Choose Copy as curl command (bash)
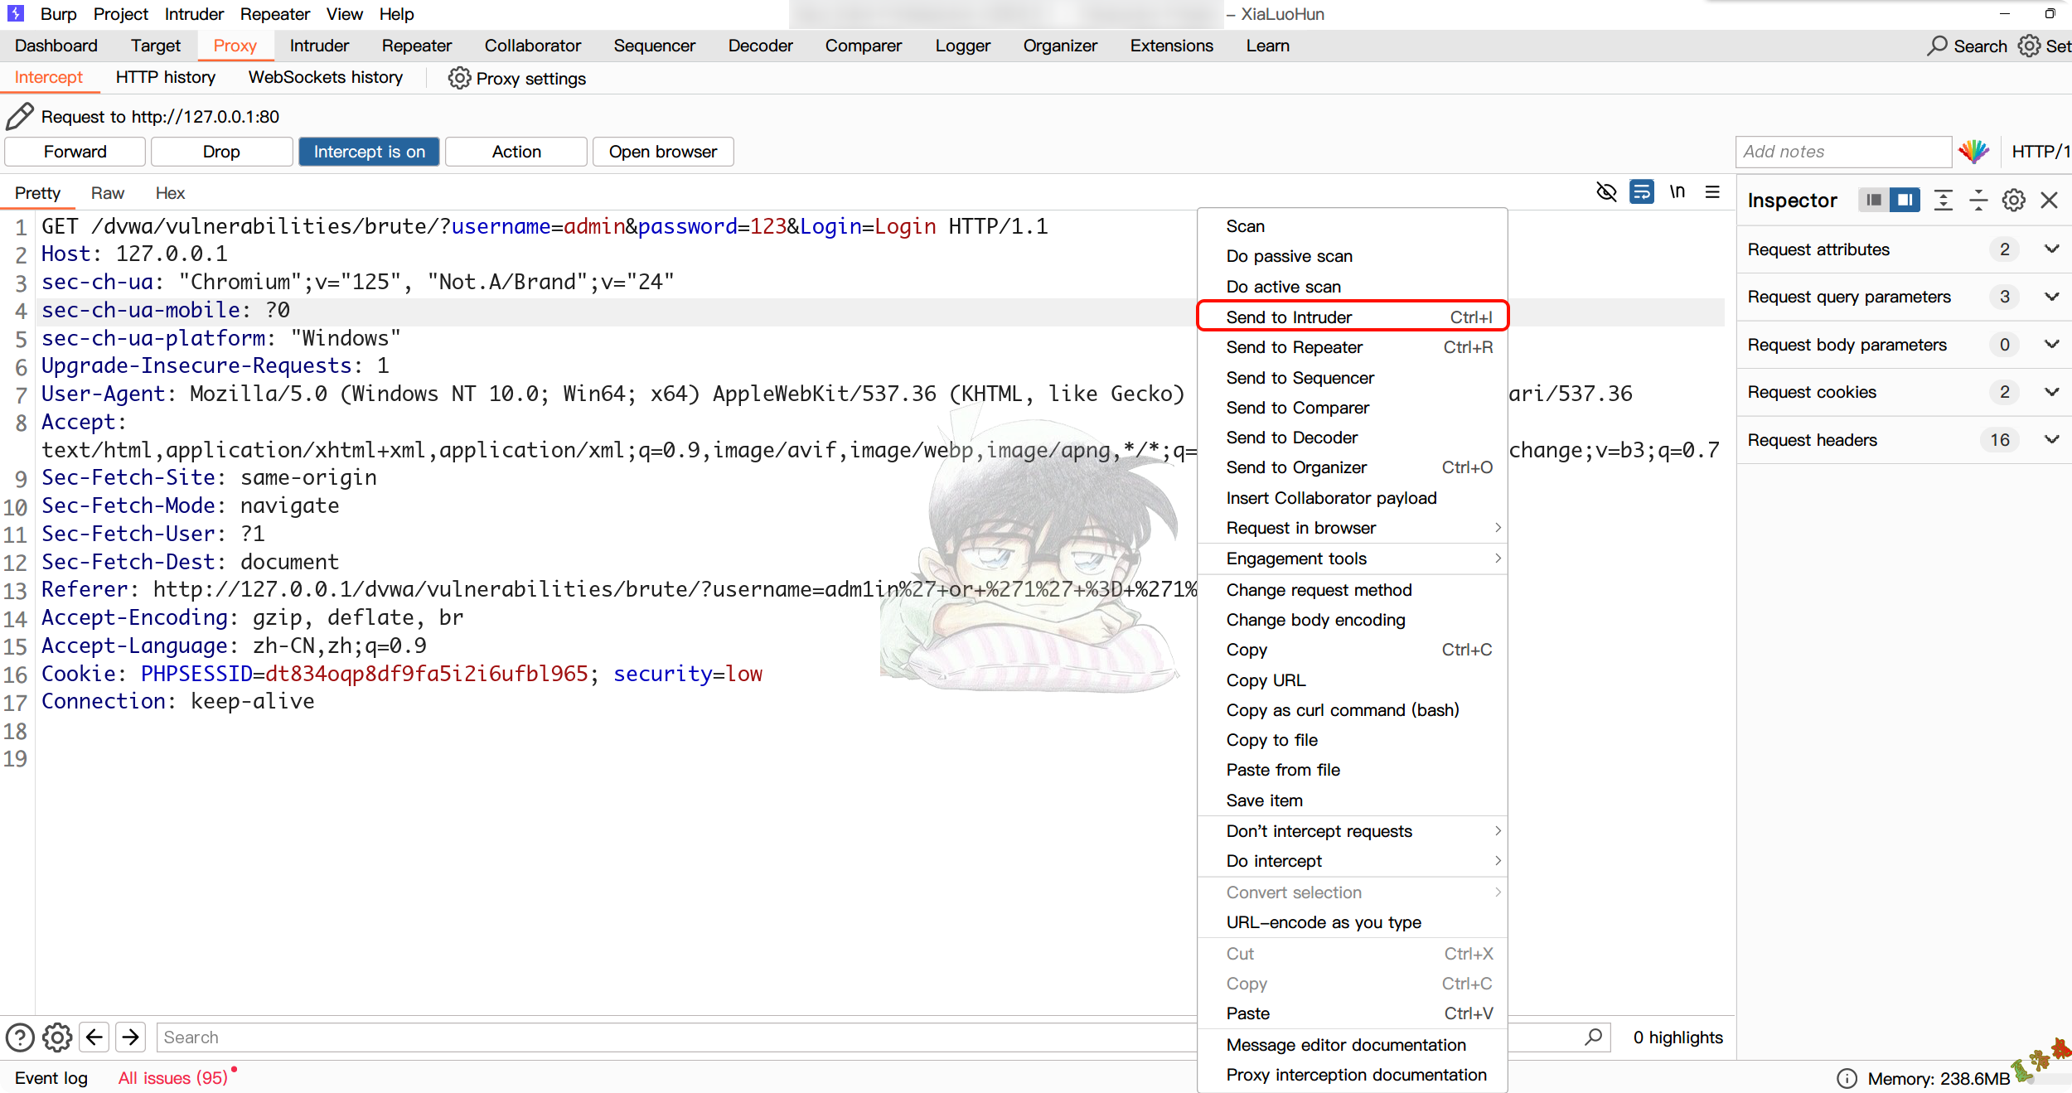Image resolution: width=2072 pixels, height=1093 pixels. (1352, 710)
